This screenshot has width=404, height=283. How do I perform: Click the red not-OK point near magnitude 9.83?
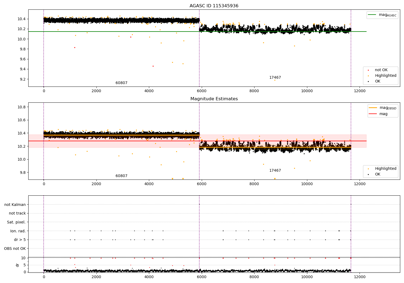click(75, 47)
